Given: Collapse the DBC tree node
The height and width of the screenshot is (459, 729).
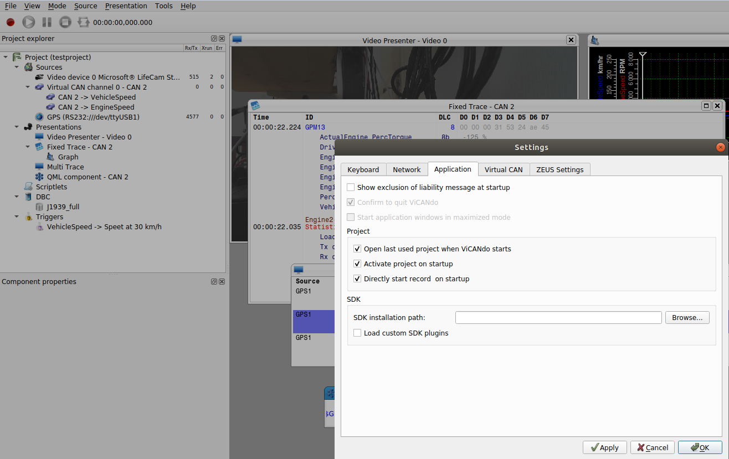Looking at the screenshot, I should pos(17,197).
